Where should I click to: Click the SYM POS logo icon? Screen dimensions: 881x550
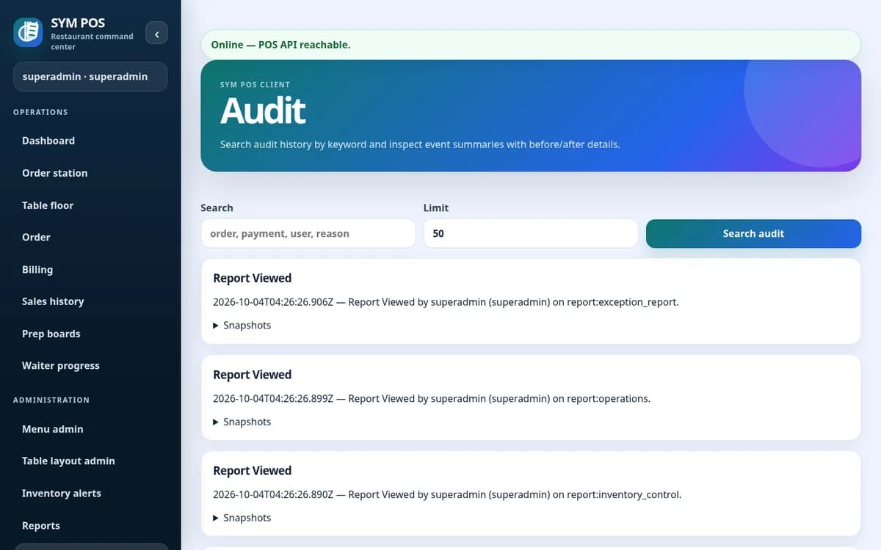point(28,33)
